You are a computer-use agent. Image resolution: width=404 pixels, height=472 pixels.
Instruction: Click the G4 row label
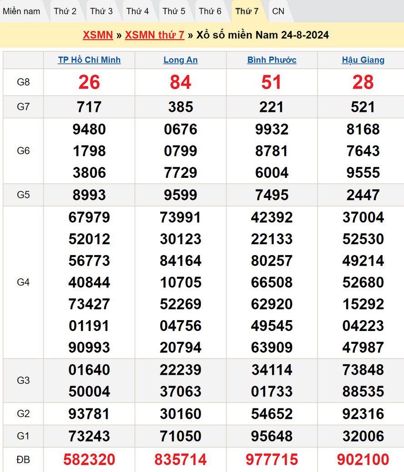pyautogui.click(x=23, y=282)
